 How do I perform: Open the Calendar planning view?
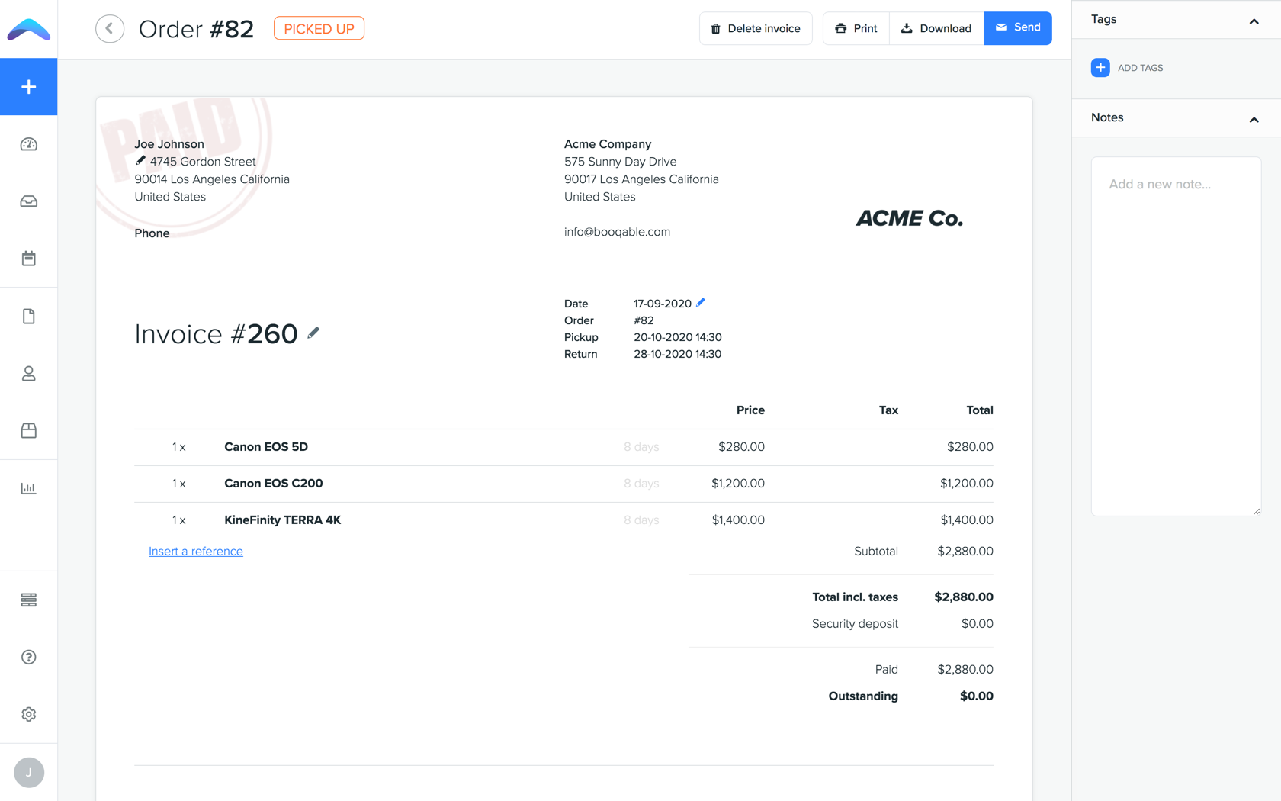(28, 258)
